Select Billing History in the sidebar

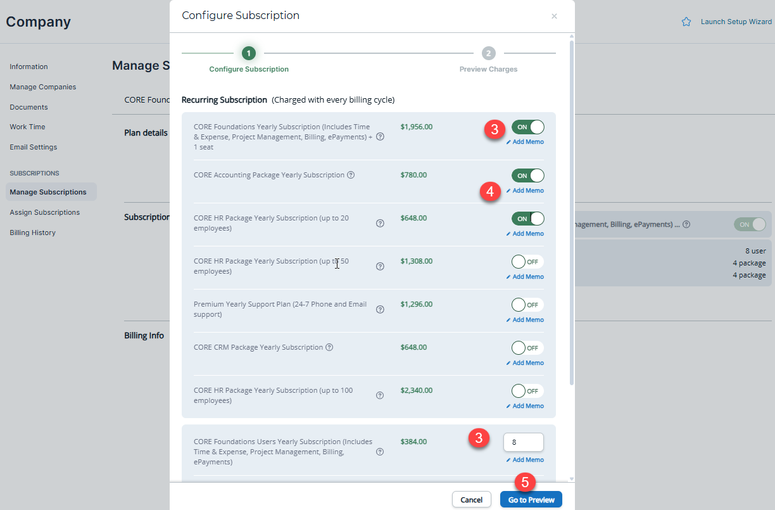[31, 232]
